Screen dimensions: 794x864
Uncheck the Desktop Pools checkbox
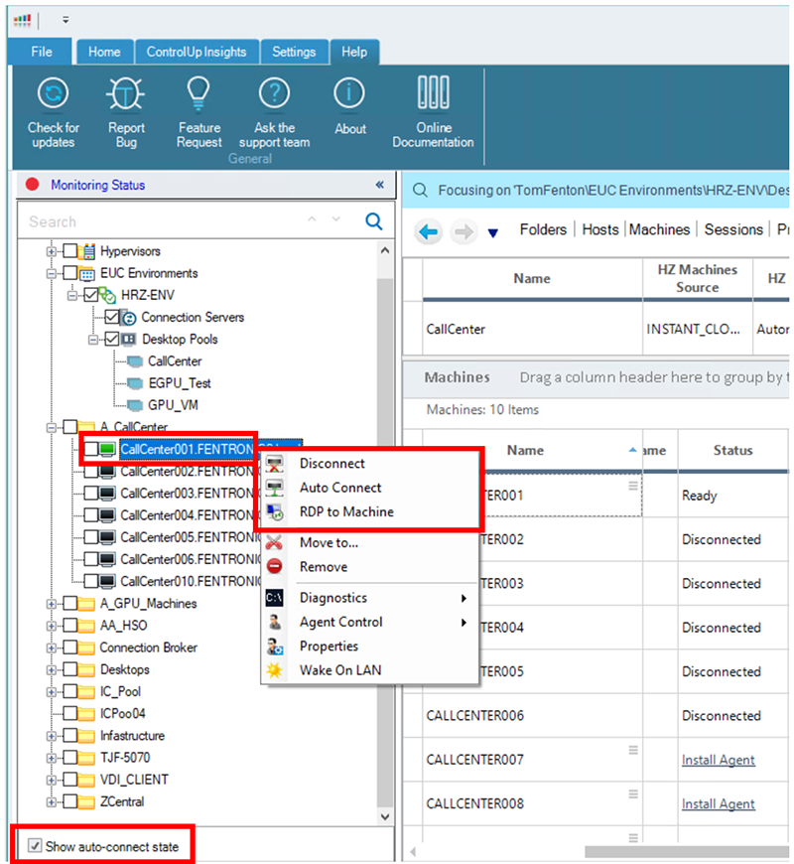pyautogui.click(x=112, y=339)
